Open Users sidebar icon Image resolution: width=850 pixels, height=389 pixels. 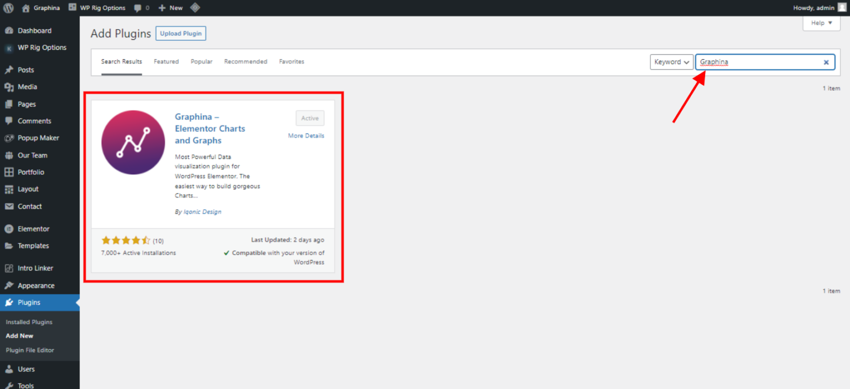click(x=11, y=369)
